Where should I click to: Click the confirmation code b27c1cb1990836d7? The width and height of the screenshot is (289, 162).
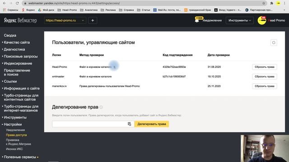pyautogui.click(x=174, y=76)
